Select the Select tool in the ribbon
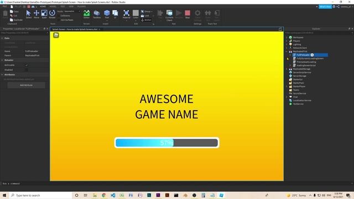The height and width of the screenshot is (199, 354). point(28,14)
